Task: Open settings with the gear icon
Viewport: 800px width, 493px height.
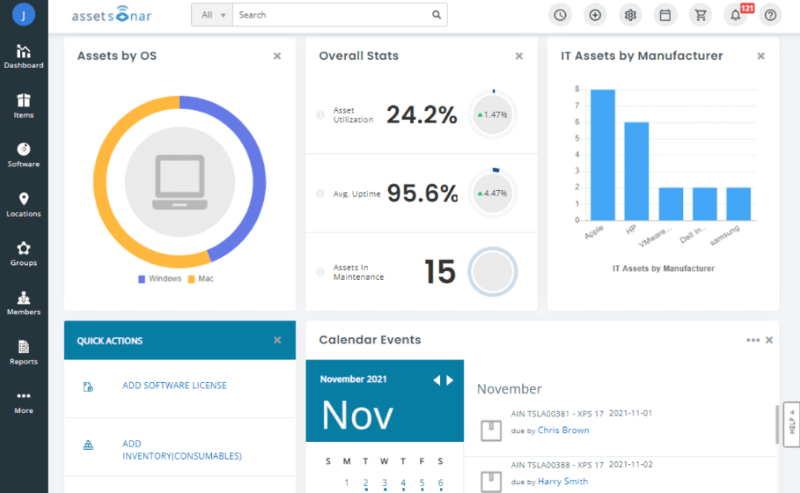Action: pos(630,15)
